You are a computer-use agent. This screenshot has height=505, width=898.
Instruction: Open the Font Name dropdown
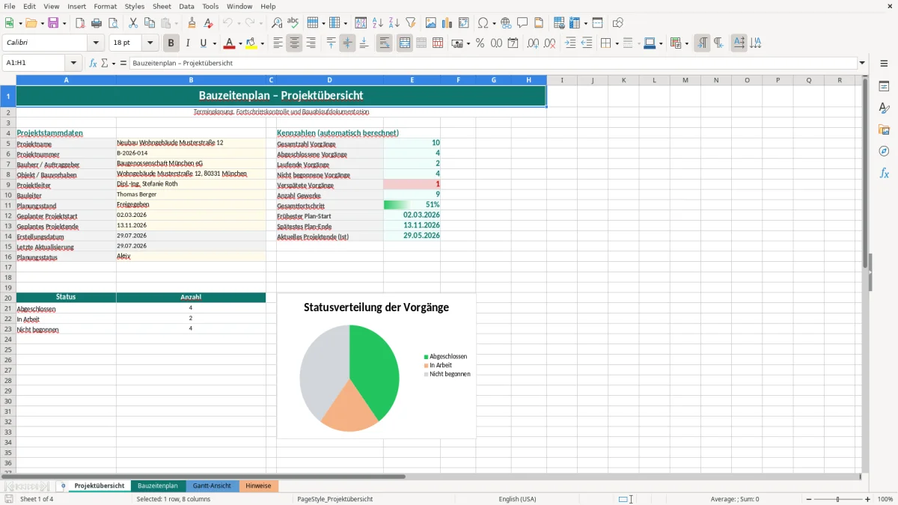[96, 43]
